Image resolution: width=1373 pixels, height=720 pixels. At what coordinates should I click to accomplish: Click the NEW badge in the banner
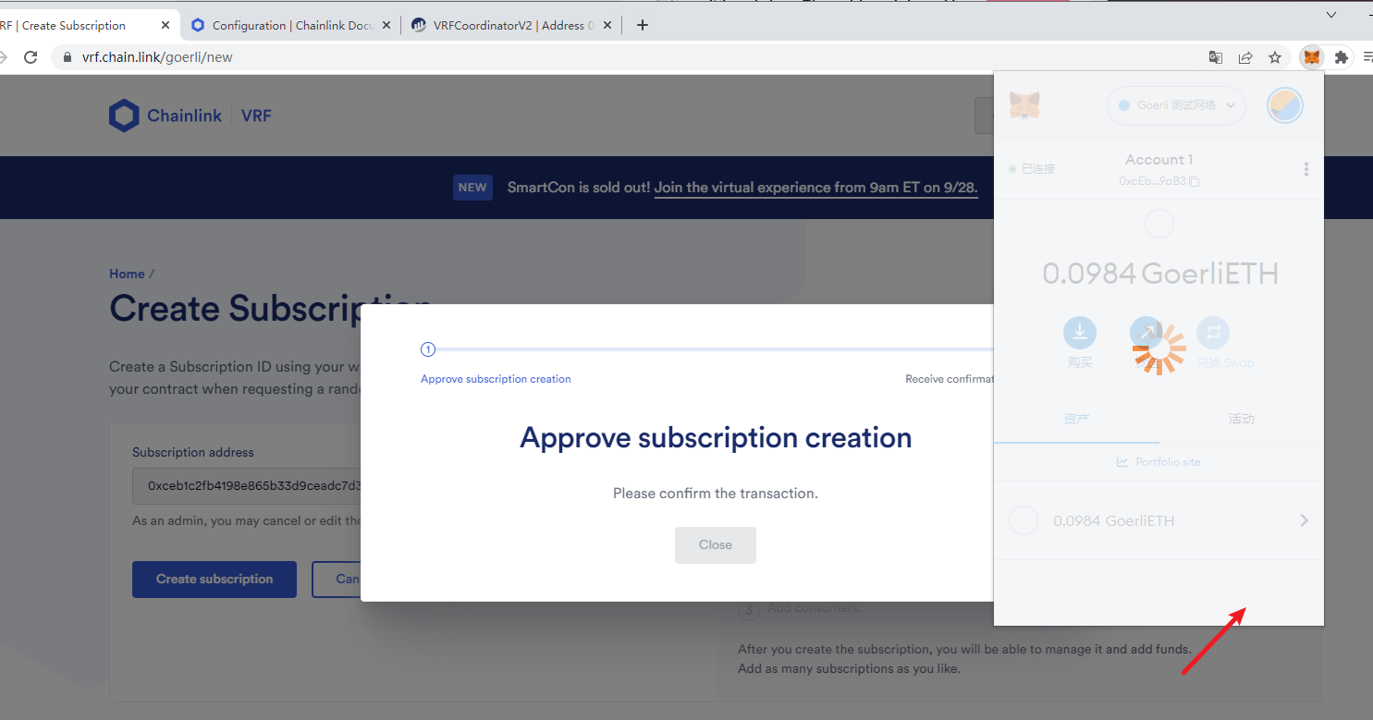(x=472, y=188)
